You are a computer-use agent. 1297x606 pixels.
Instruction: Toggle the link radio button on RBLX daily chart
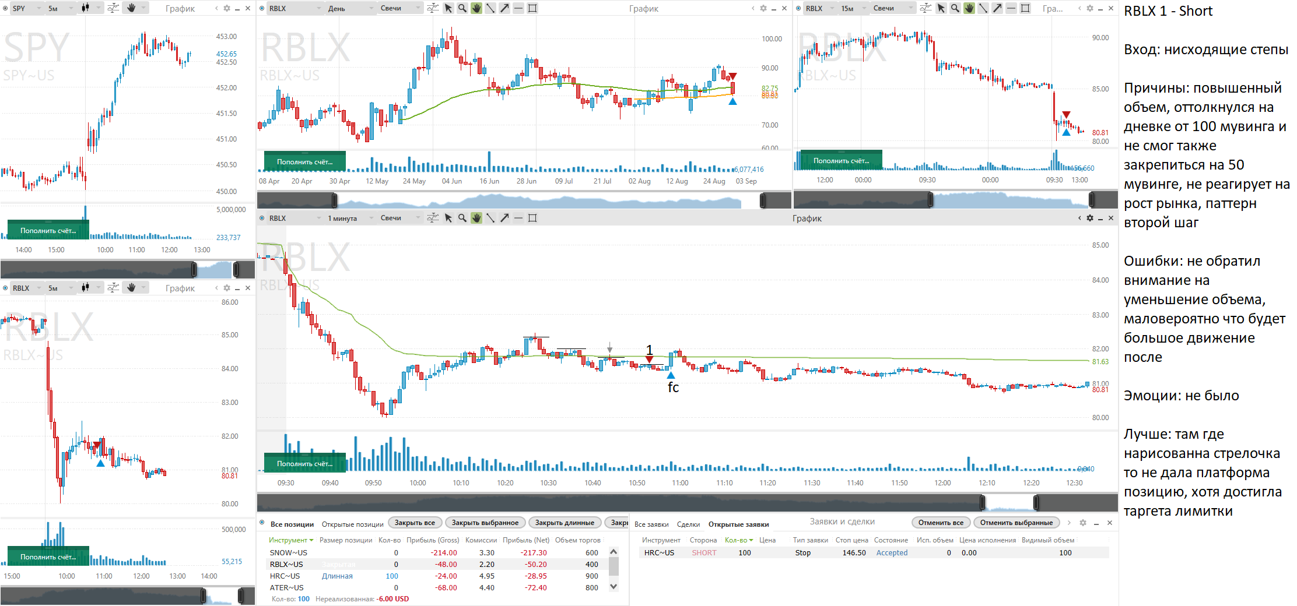tap(262, 8)
